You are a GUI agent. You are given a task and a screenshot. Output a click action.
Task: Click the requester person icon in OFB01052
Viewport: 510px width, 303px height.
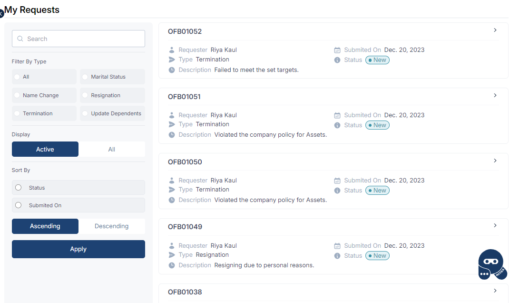point(172,50)
